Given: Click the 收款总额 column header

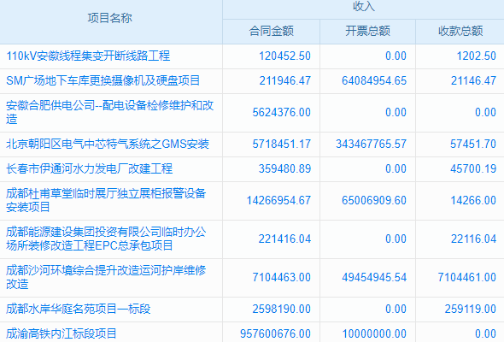Looking at the screenshot, I should pyautogui.click(x=460, y=32).
